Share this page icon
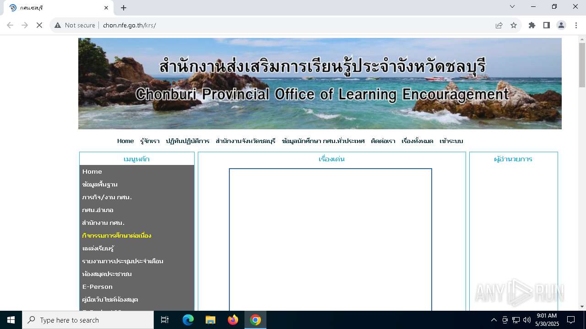This screenshot has width=586, height=329. 499,25
